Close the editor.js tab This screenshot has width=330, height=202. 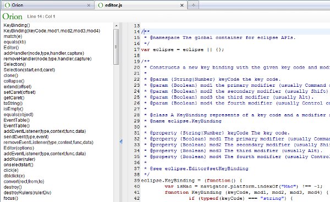[182, 5]
